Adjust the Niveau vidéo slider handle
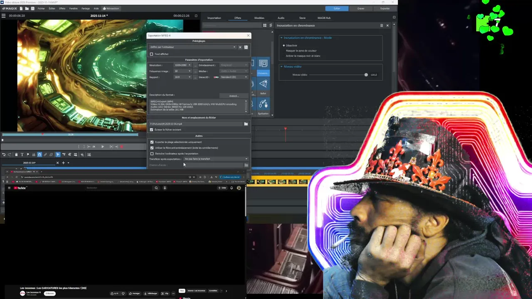This screenshot has height=299, width=532. pos(366,75)
